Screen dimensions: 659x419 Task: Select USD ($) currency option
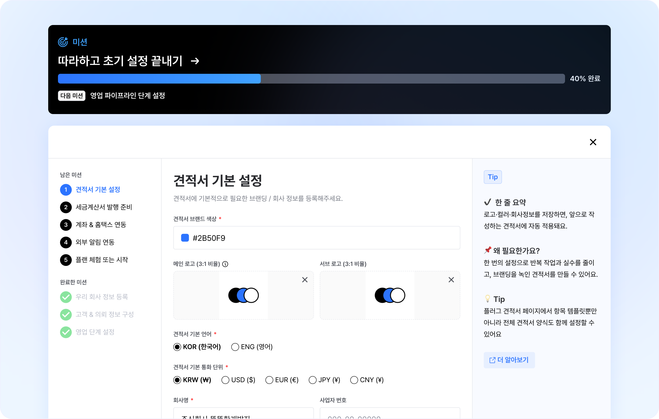(x=225, y=380)
